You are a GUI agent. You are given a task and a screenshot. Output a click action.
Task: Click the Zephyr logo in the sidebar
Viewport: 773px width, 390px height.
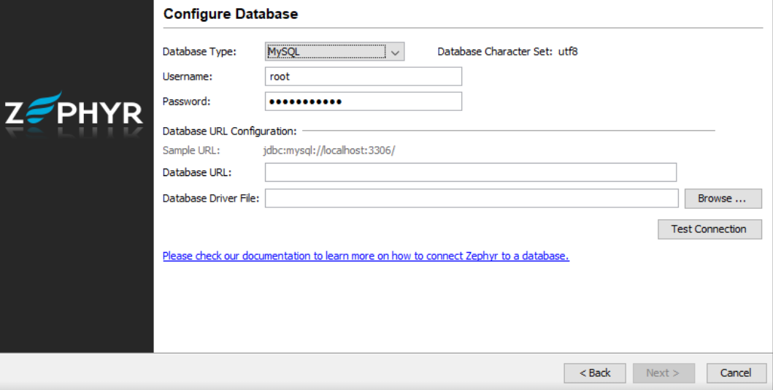tap(74, 112)
